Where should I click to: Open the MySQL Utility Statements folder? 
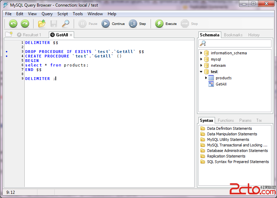(225, 139)
